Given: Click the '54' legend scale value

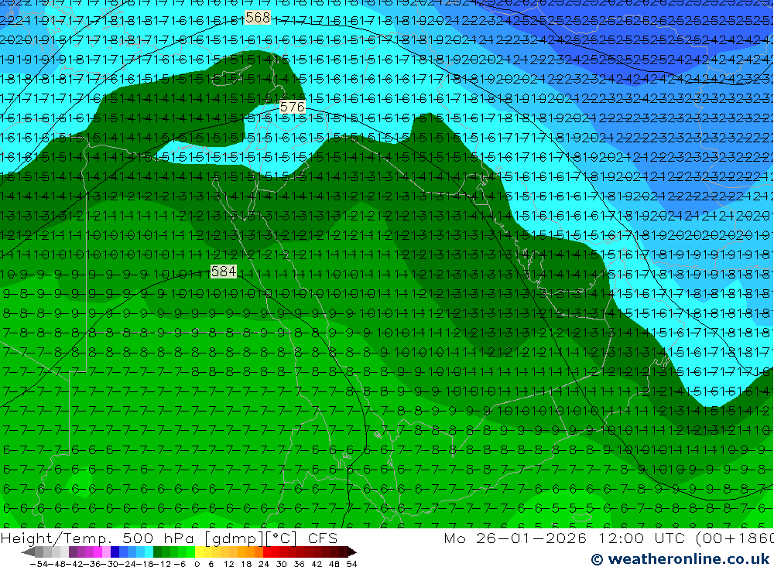Looking at the screenshot, I should 351,564.
